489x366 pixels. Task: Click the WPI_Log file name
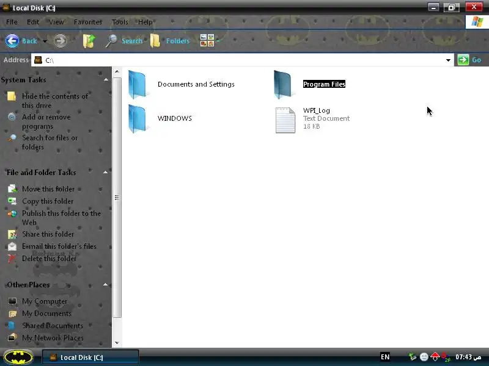pos(317,110)
